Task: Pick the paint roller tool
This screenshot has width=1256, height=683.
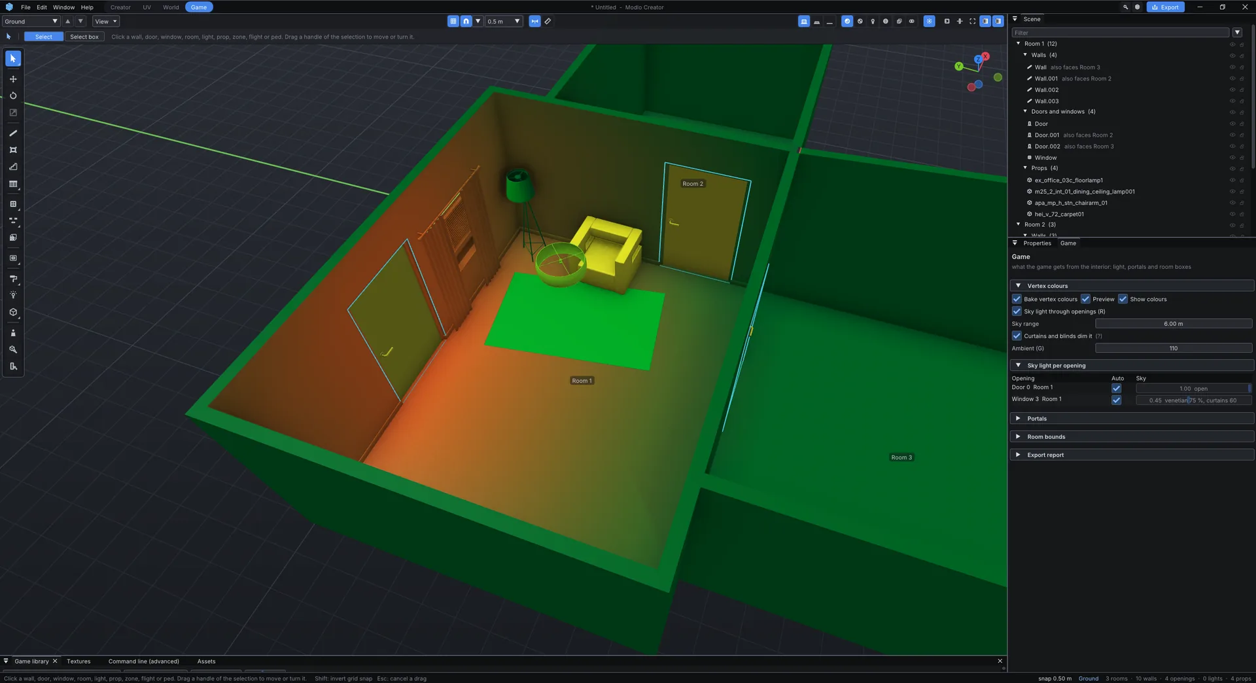Action: (13, 279)
